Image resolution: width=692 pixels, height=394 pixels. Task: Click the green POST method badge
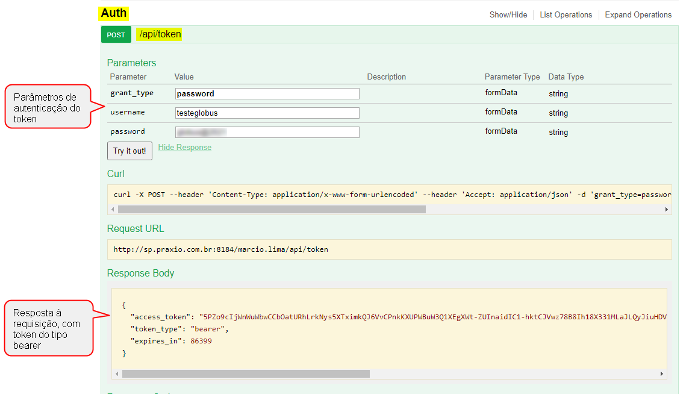pyautogui.click(x=116, y=34)
